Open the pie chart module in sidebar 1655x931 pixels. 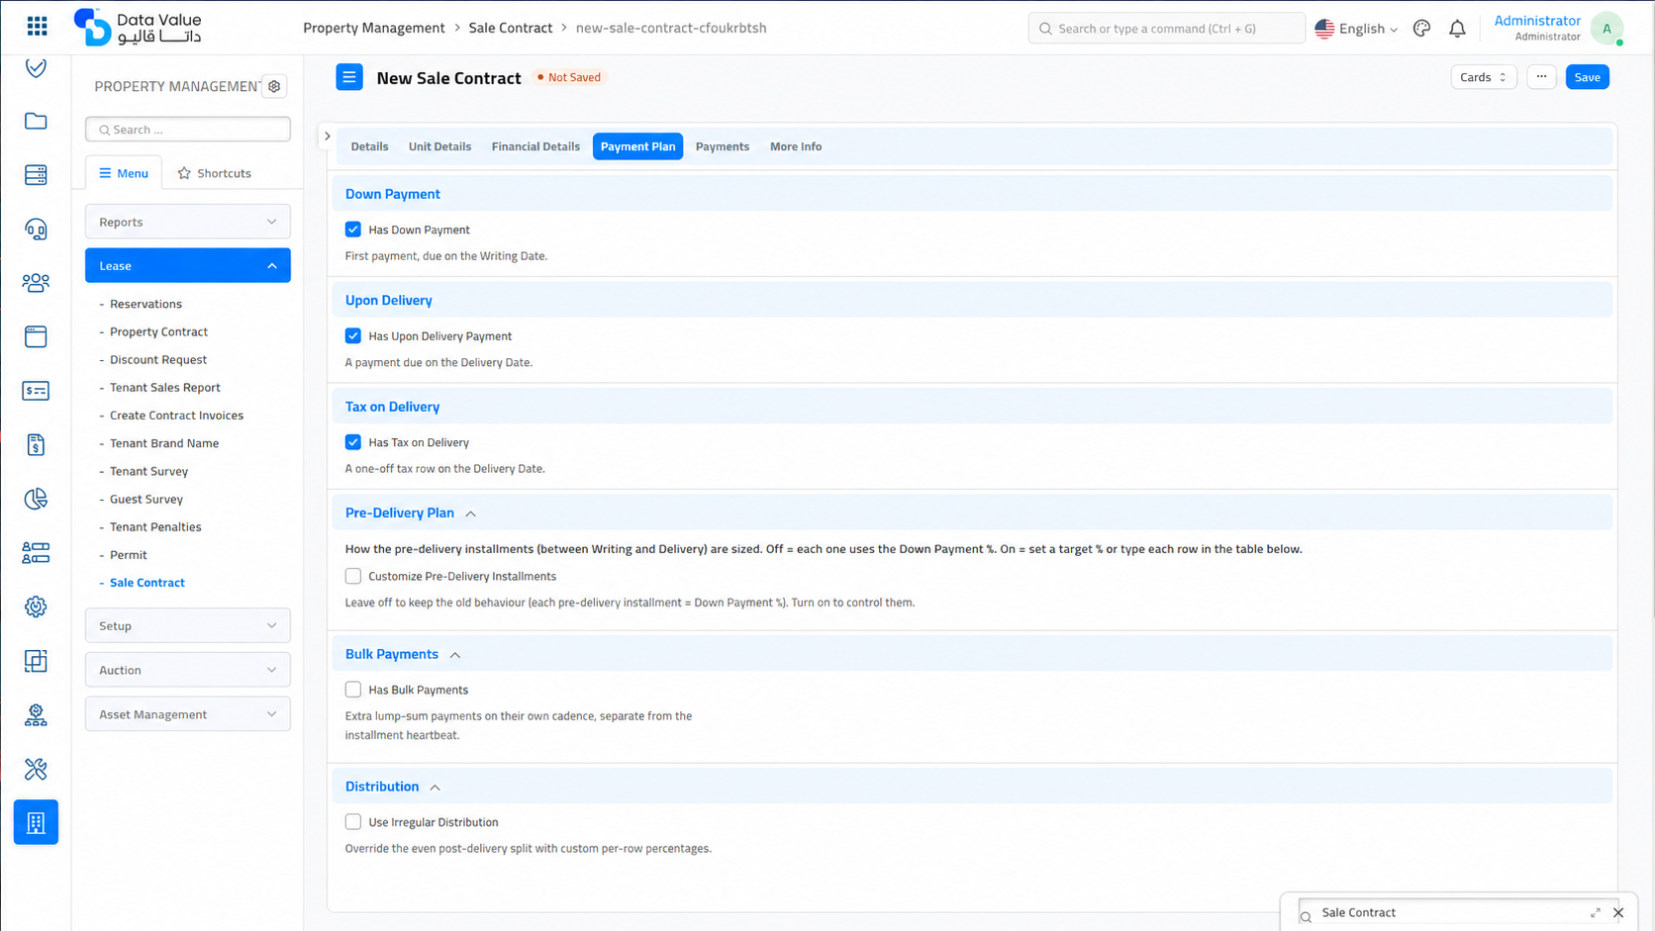36,499
